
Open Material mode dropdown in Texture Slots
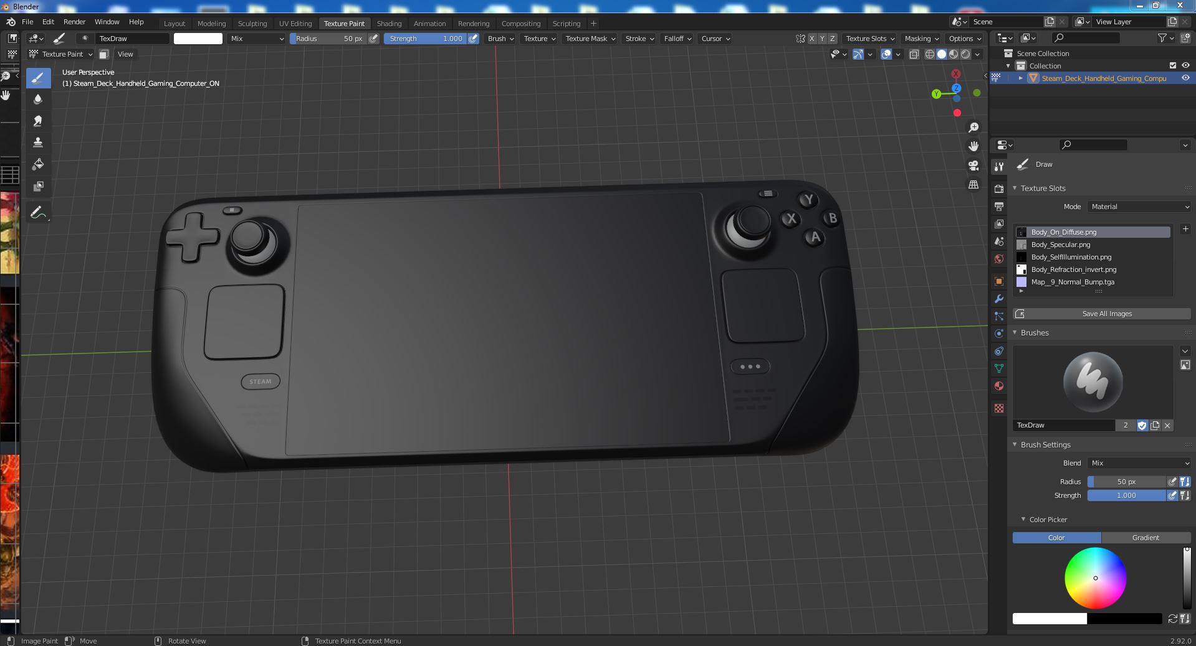click(1140, 207)
